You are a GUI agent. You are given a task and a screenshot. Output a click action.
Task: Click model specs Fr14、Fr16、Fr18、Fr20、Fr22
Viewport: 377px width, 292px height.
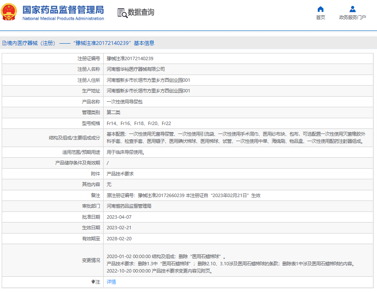[139, 123]
